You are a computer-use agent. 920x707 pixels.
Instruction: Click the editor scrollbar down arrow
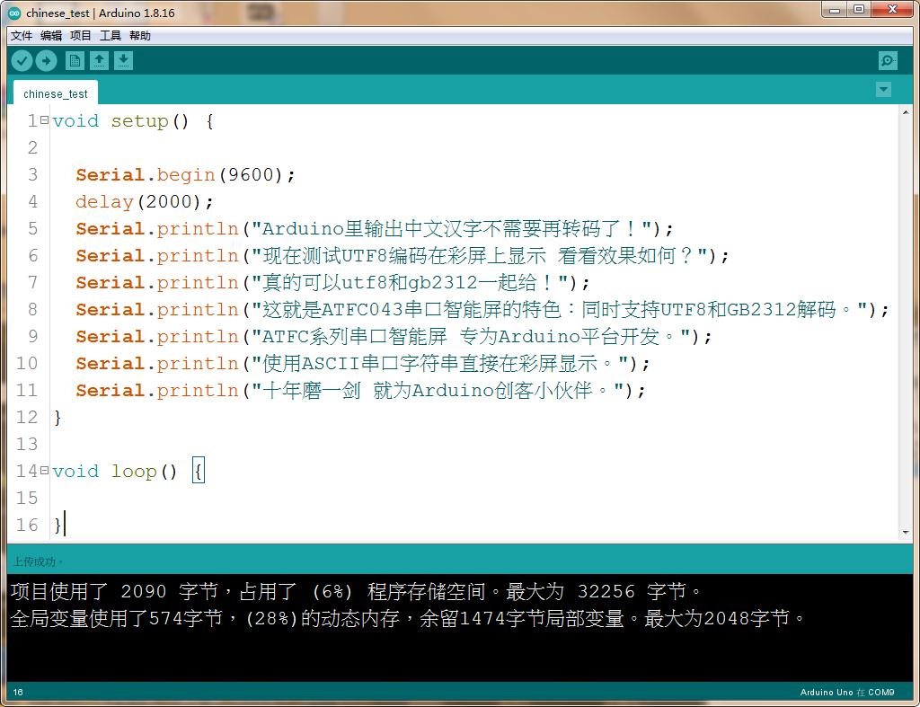[906, 533]
